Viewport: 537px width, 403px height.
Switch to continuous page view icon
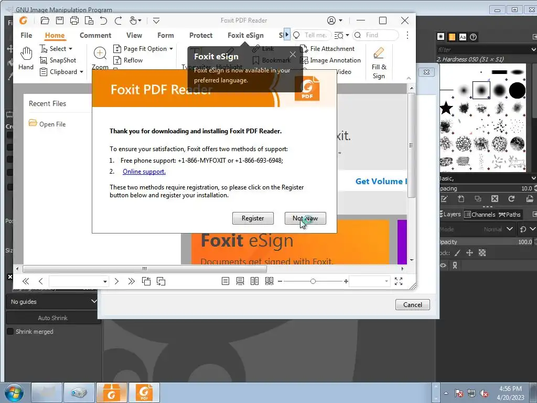pos(240,281)
